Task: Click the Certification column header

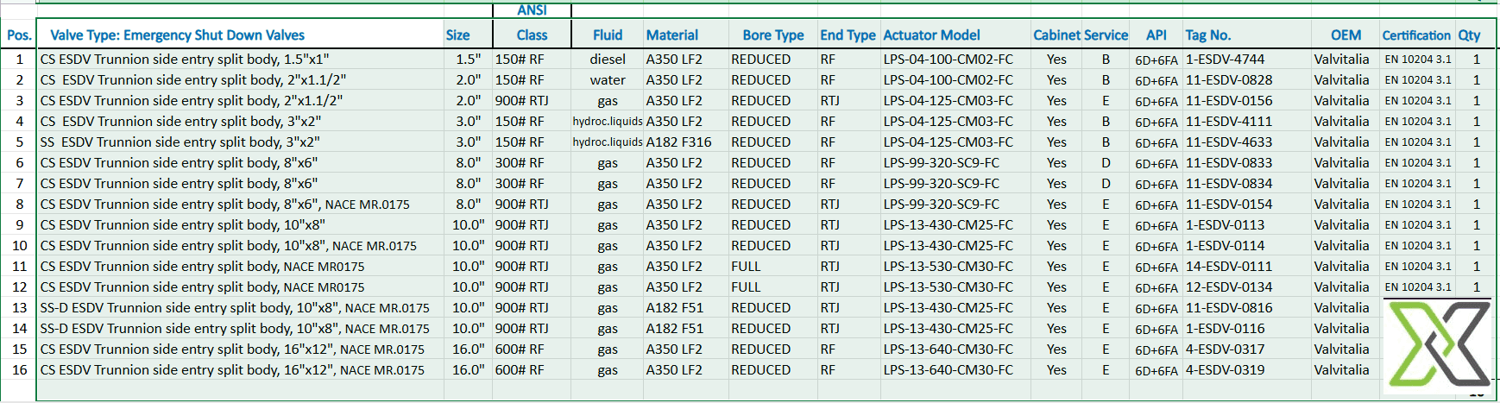Action: pyautogui.click(x=1415, y=35)
